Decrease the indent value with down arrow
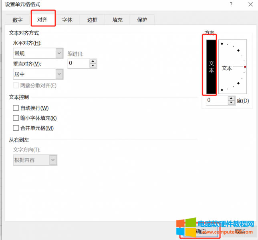Screen dimensions: 258x240 tap(93, 66)
